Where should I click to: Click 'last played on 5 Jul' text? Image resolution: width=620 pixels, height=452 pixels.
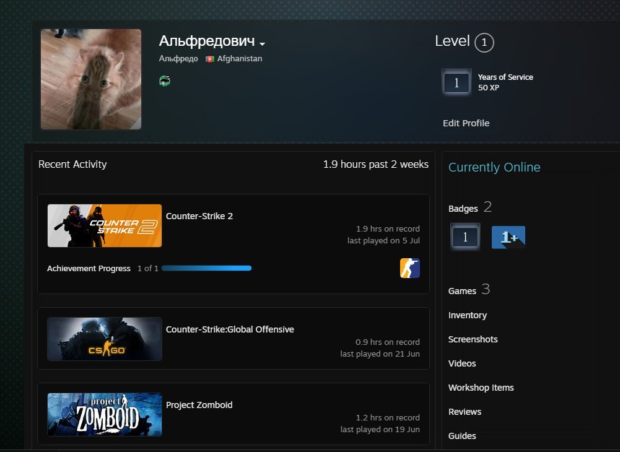383,240
